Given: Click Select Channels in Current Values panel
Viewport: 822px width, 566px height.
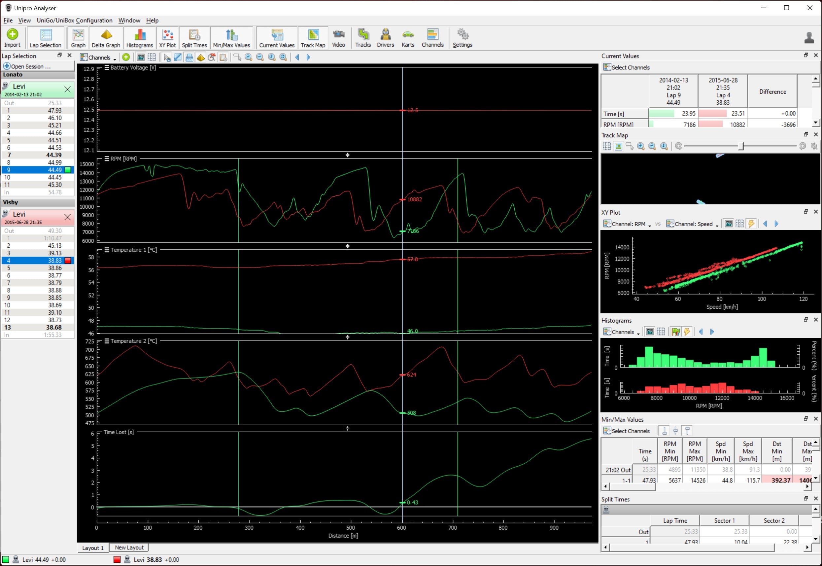Looking at the screenshot, I should coord(627,67).
